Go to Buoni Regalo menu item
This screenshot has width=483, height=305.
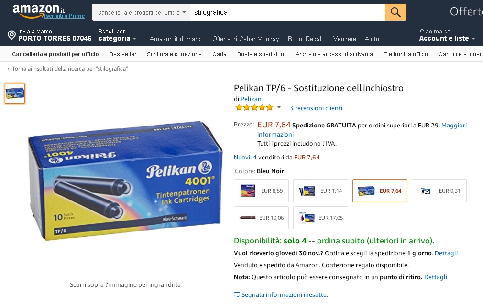pyautogui.click(x=306, y=39)
